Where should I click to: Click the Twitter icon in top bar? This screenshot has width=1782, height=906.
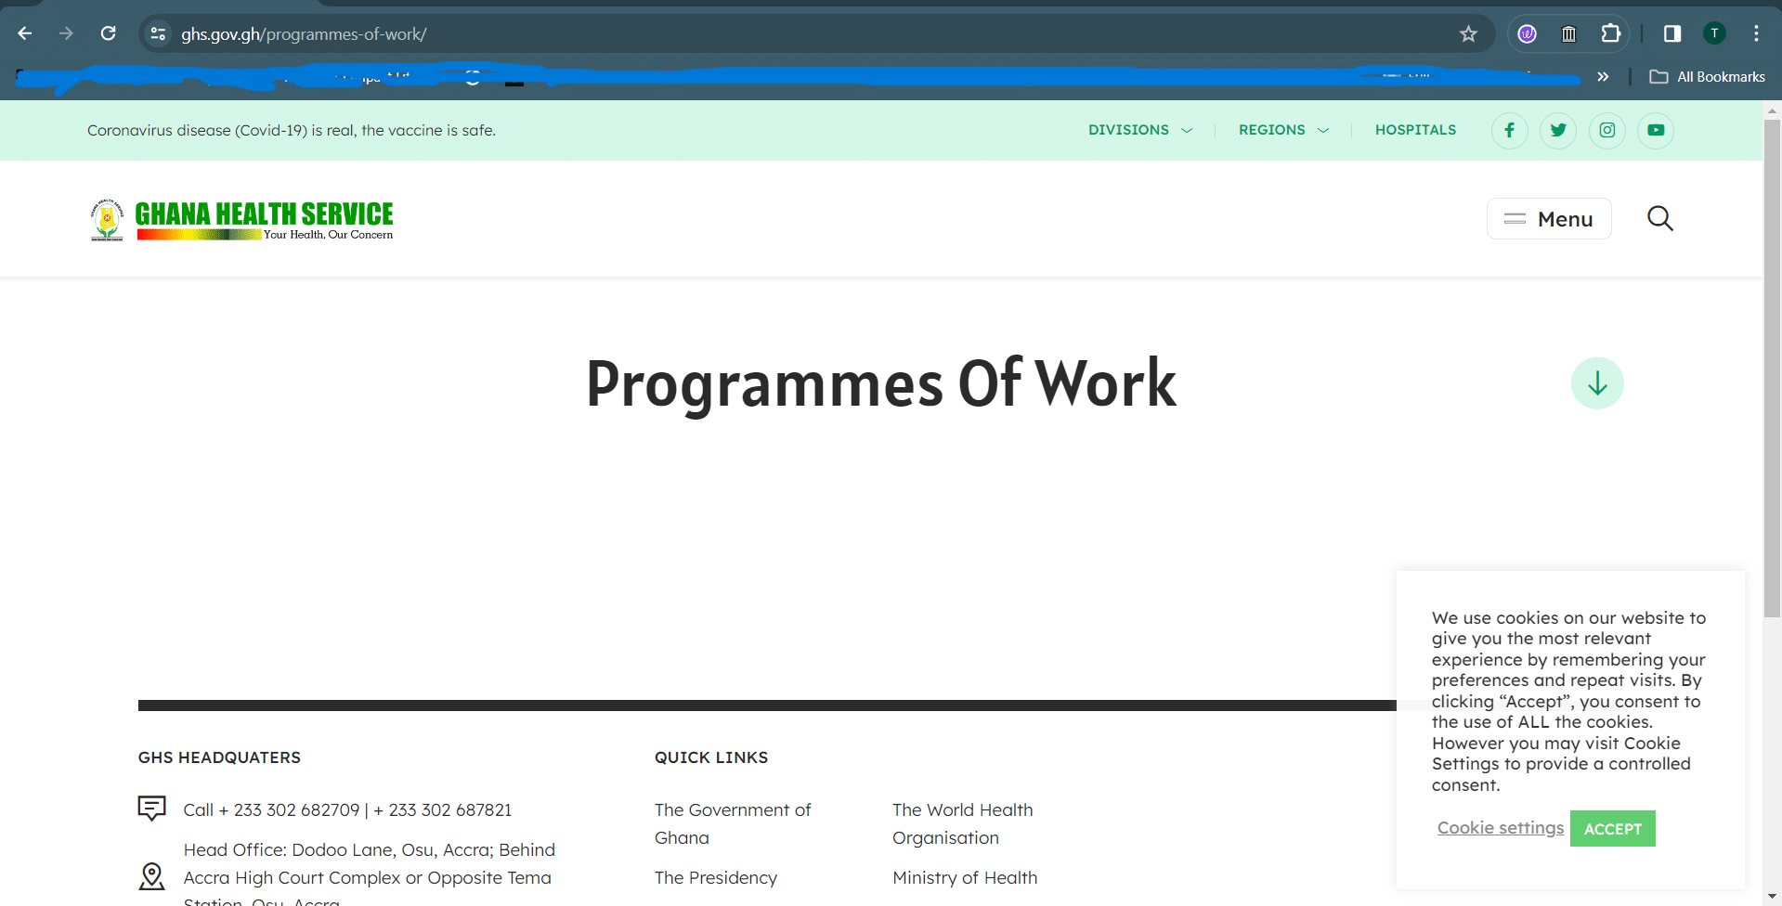1557,130
